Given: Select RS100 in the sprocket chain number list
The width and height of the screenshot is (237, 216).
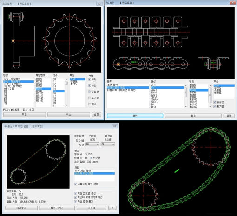Looking at the screenshot, I should pos(39,93).
